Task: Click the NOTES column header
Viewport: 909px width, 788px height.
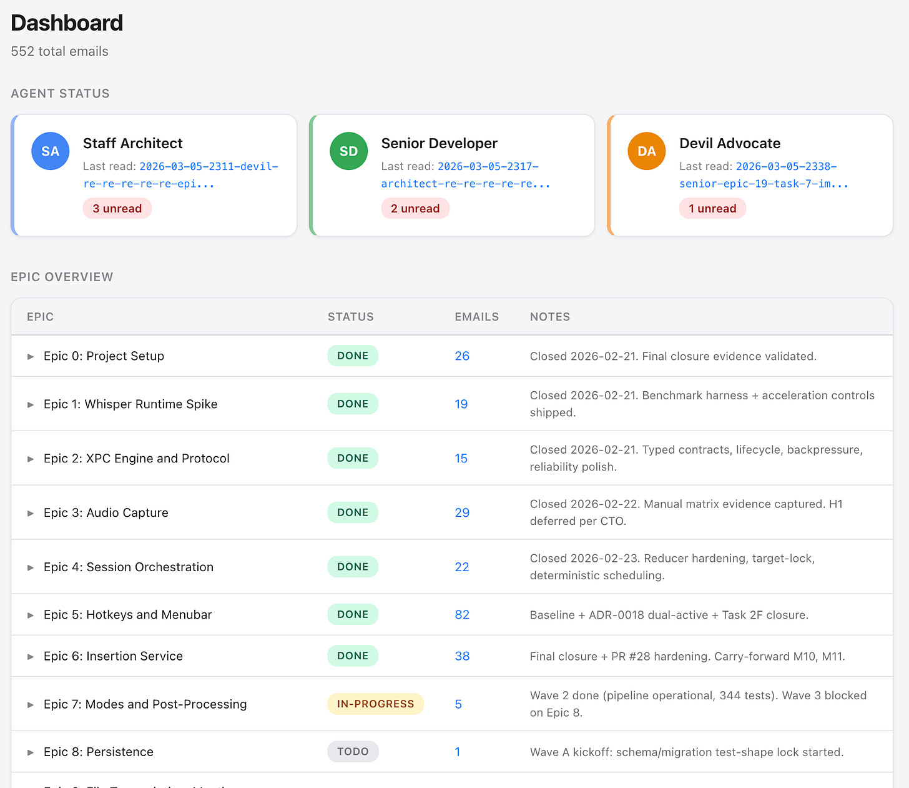Action: click(550, 317)
